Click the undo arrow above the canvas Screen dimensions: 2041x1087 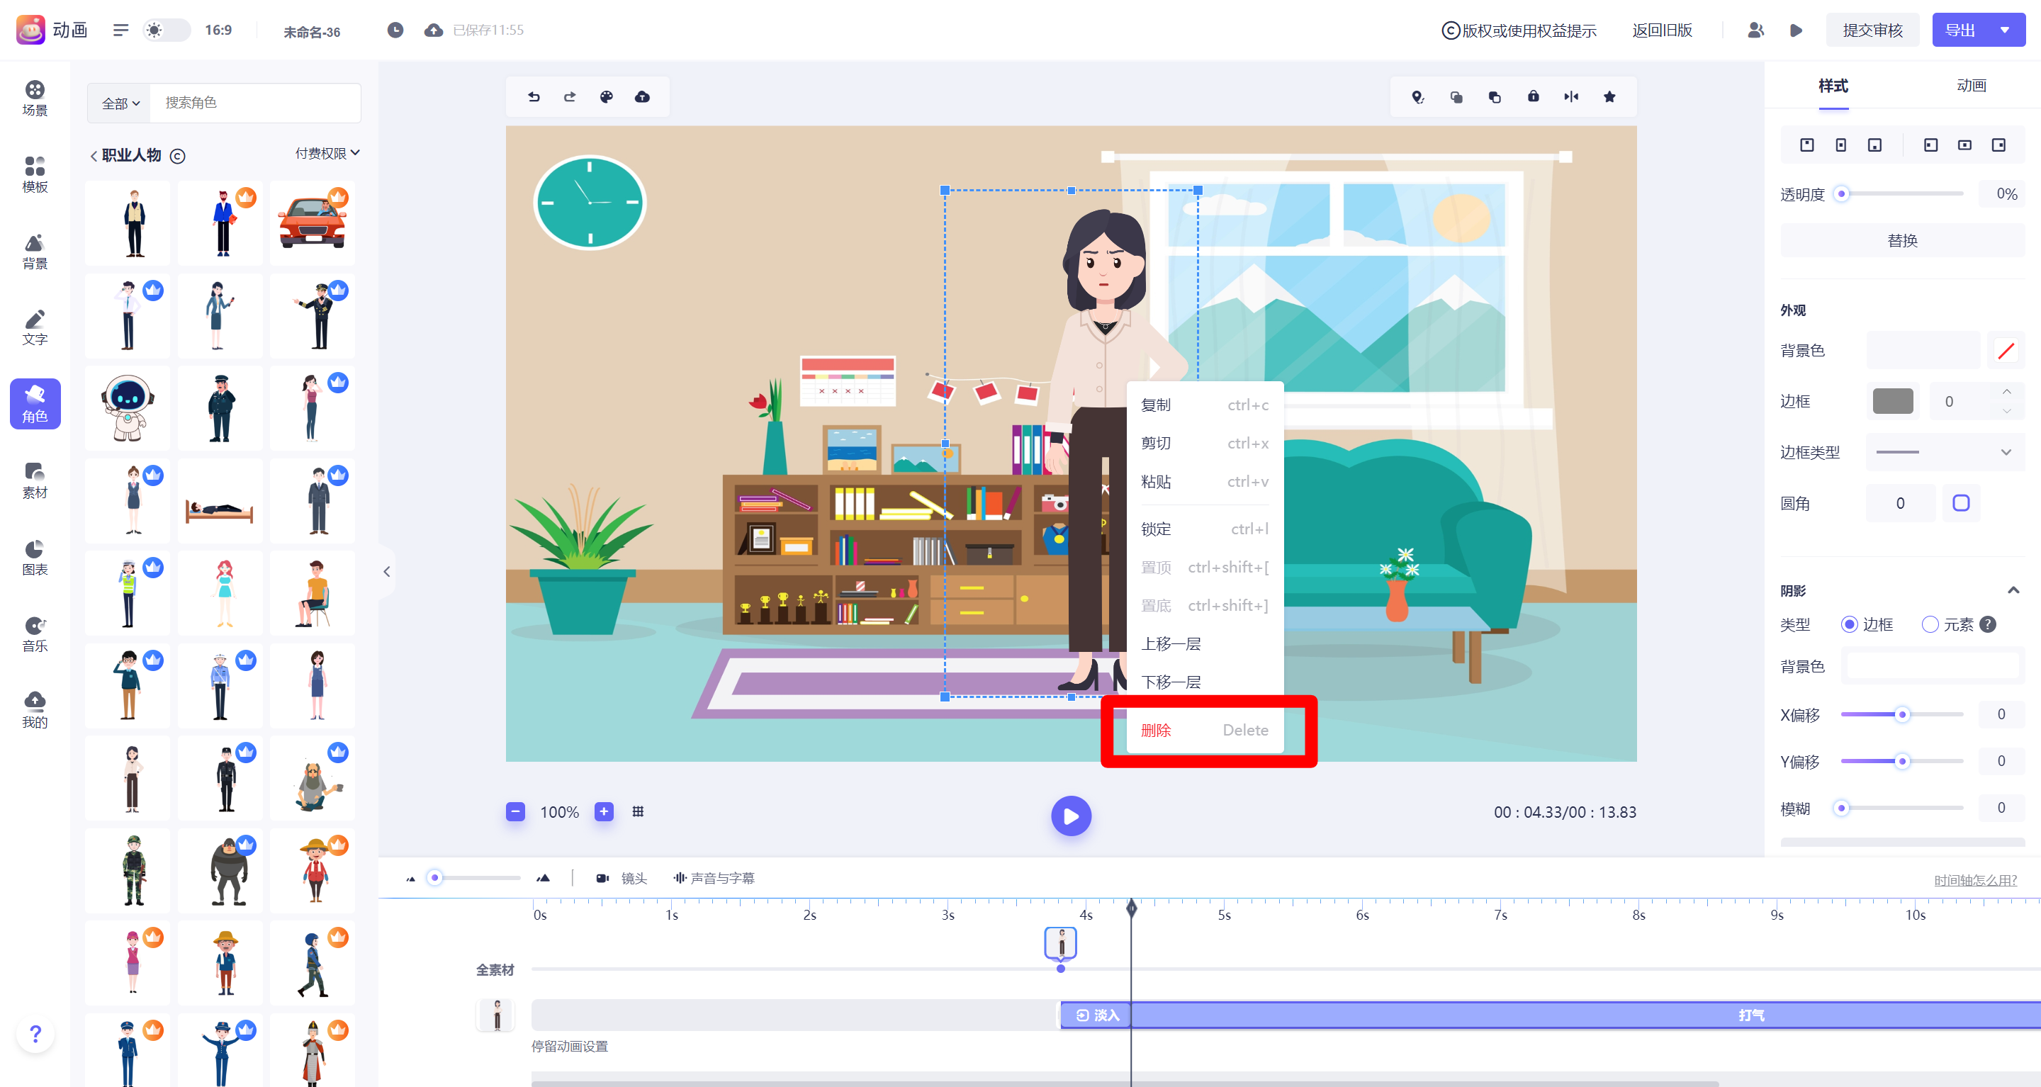[x=534, y=96]
